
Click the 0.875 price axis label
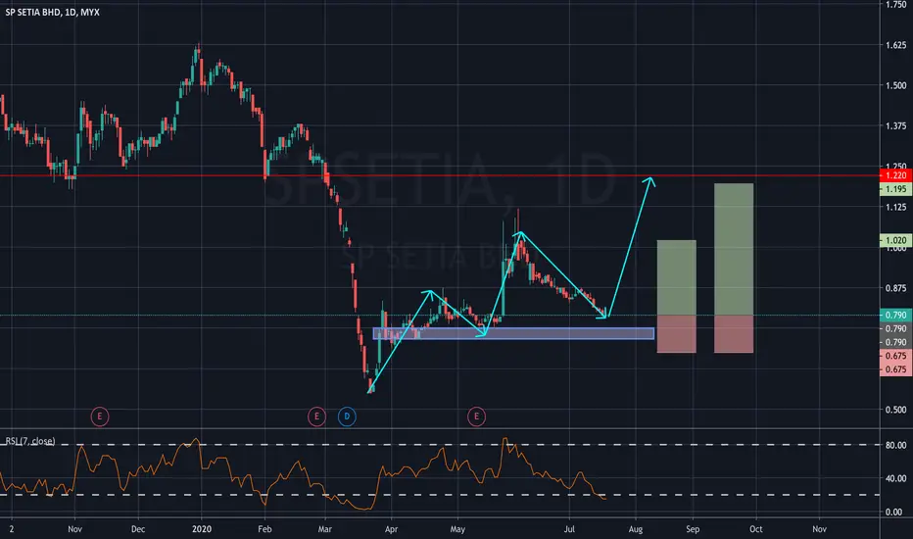click(895, 288)
